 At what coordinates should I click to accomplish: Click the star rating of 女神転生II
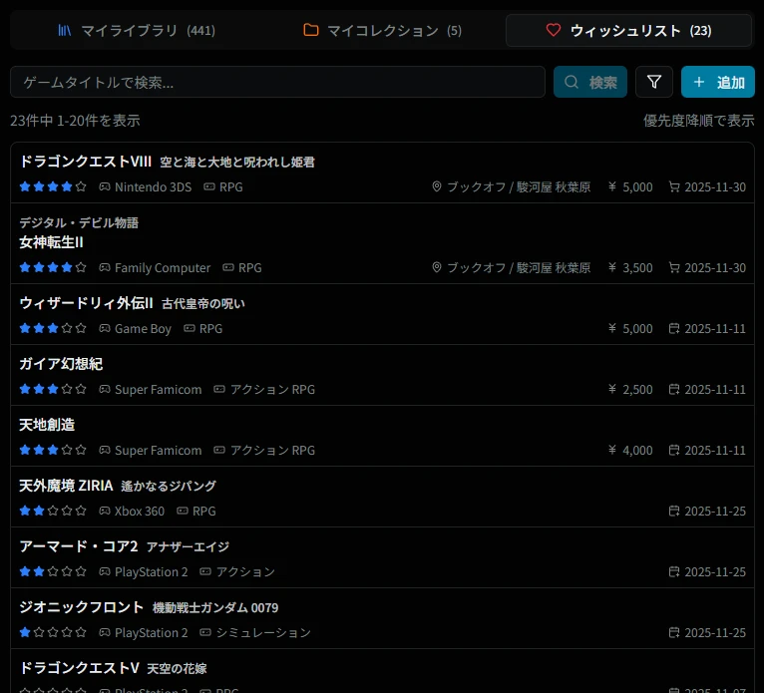coord(53,267)
